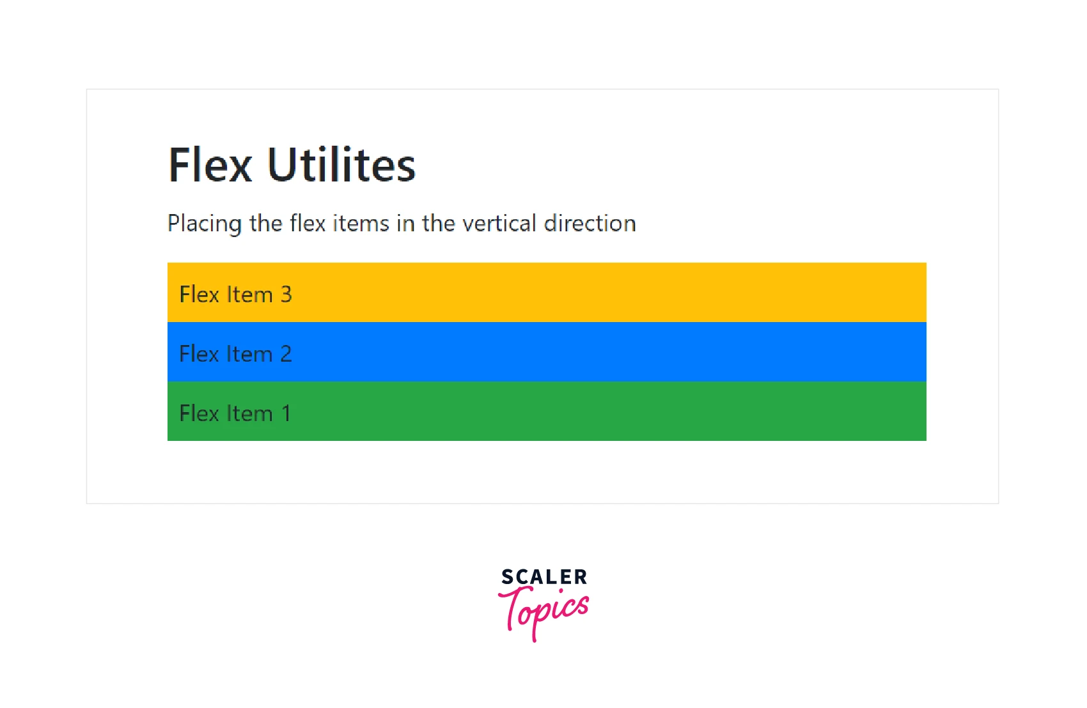Click the number 3 in the yellow bar
Screen dimensions: 1087x708
(286, 295)
